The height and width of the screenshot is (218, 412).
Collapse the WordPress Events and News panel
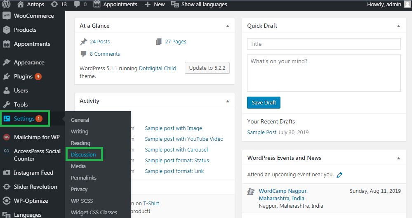pyautogui.click(x=399, y=158)
